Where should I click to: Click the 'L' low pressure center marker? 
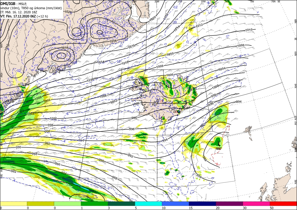point(219,144)
